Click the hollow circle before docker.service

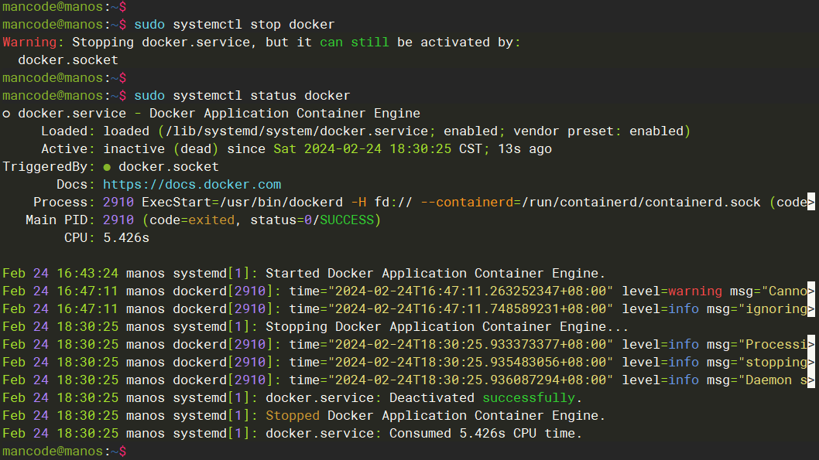[x=6, y=114]
